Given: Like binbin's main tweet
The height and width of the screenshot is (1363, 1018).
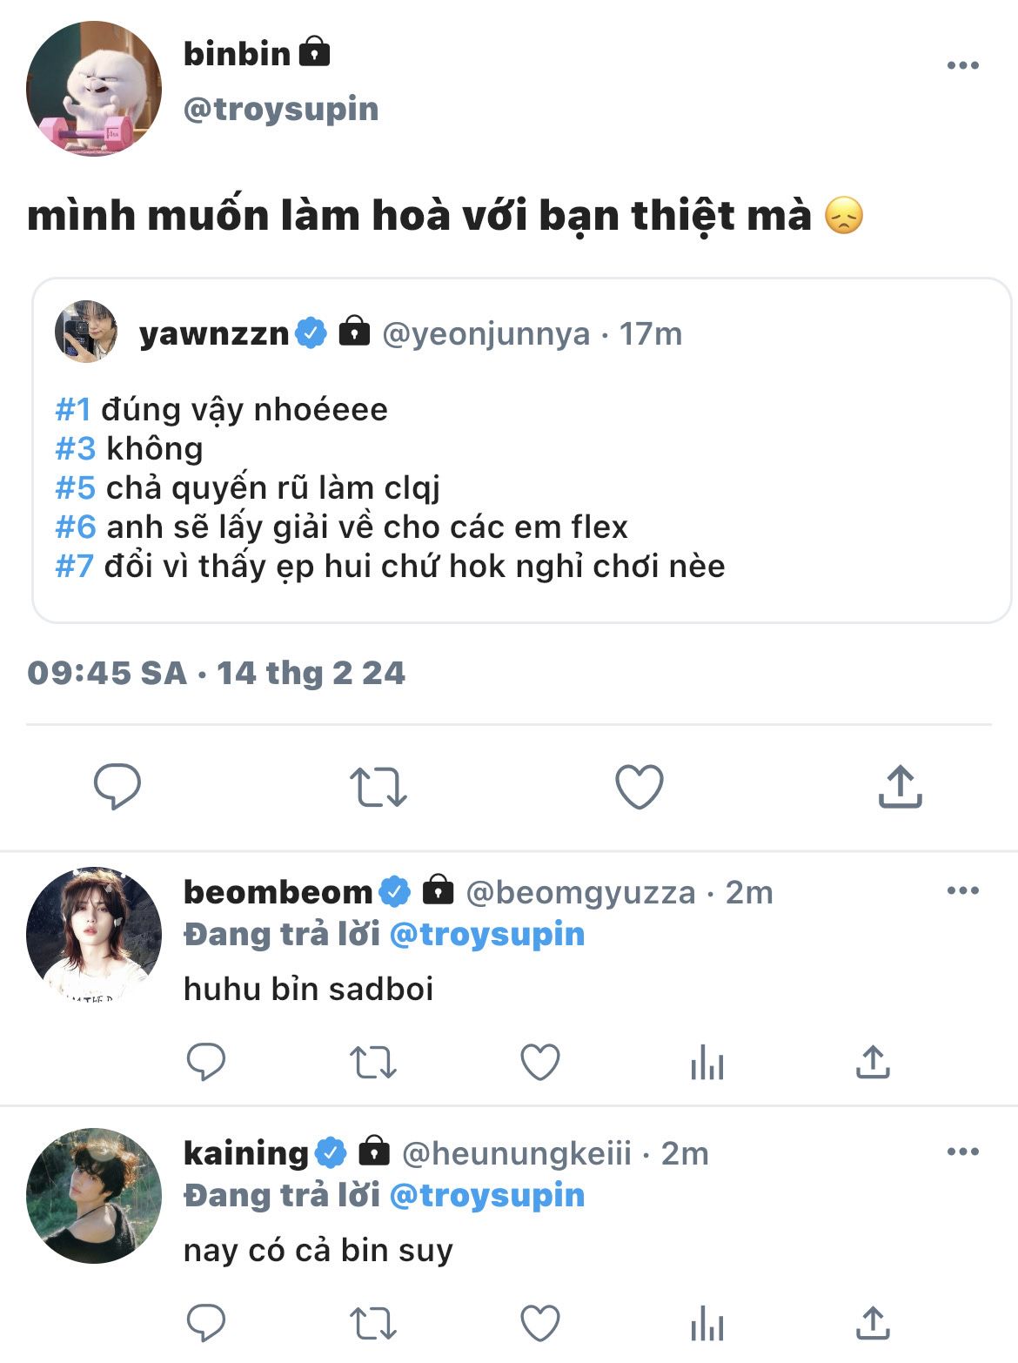Looking at the screenshot, I should pyautogui.click(x=639, y=786).
